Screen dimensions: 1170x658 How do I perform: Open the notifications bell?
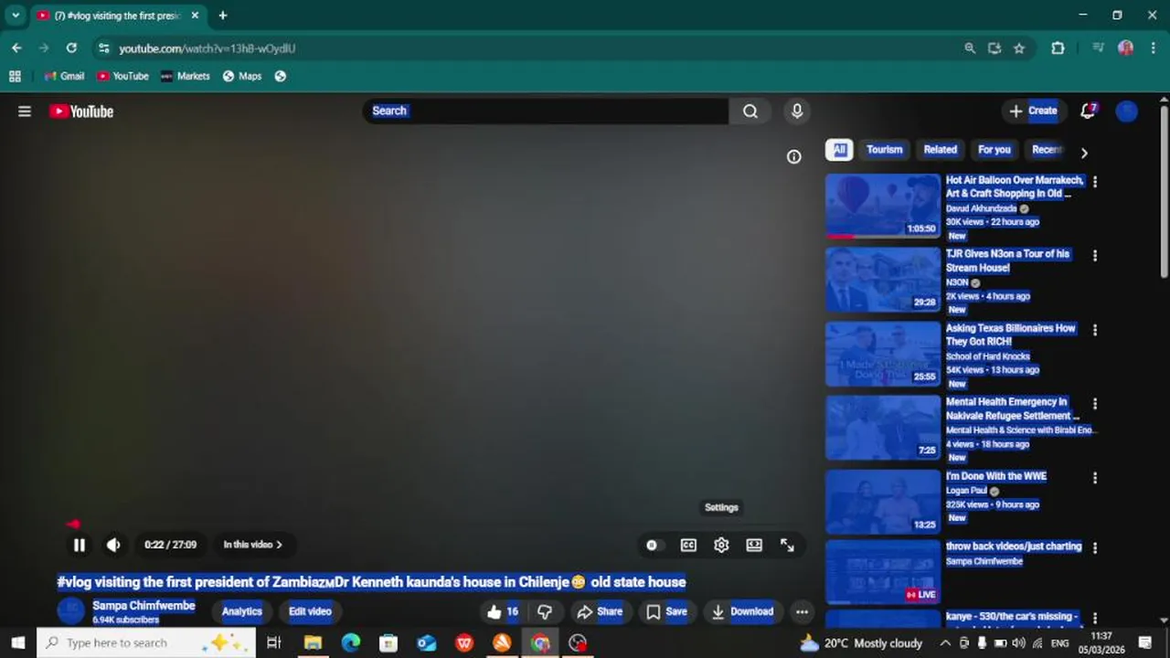(1088, 111)
